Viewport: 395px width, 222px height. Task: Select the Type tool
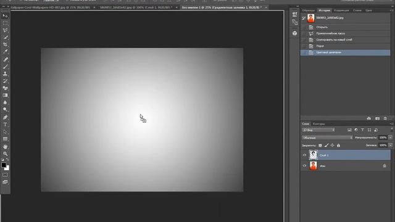coord(5,125)
